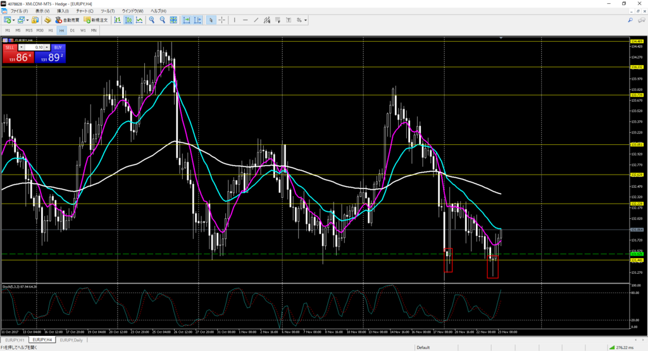Select the trendline drawing tool
This screenshot has height=351, width=648.
[256, 20]
